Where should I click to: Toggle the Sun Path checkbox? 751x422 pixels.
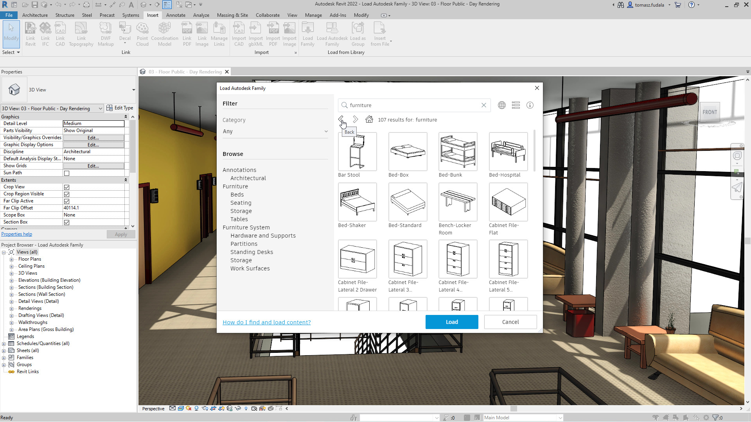(67, 173)
